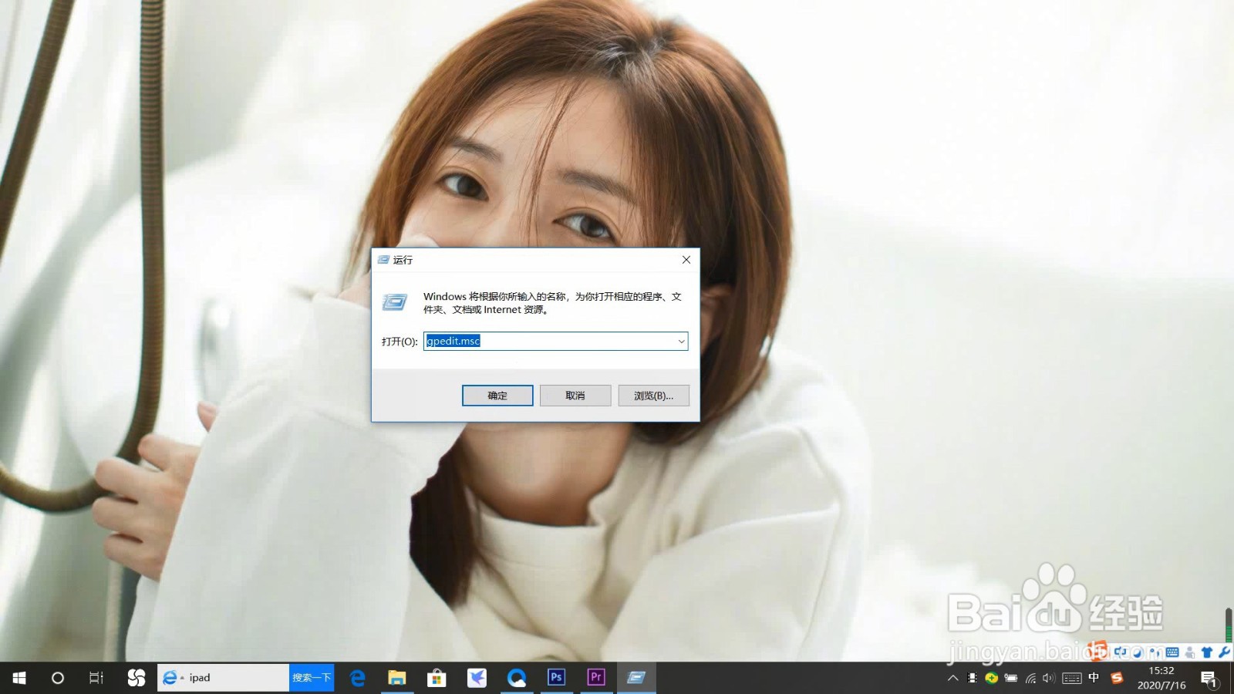Close the Run dialog with the X

coord(686,260)
